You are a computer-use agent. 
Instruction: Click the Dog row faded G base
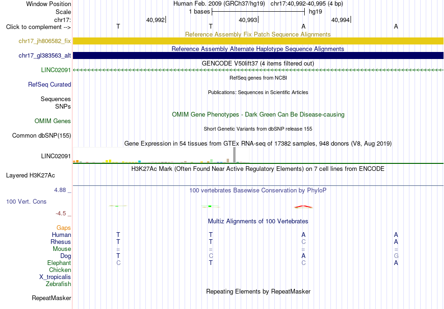396,256
